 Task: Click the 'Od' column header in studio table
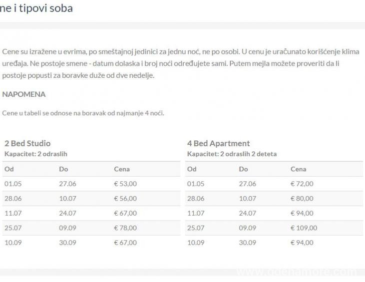pyautogui.click(x=9, y=169)
